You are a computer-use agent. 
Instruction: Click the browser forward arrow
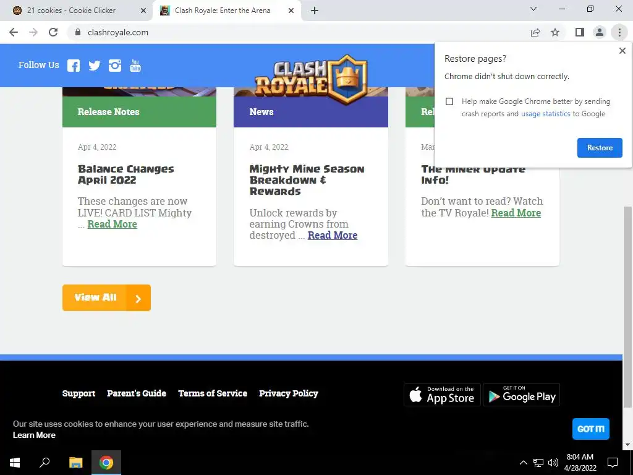coord(33,32)
